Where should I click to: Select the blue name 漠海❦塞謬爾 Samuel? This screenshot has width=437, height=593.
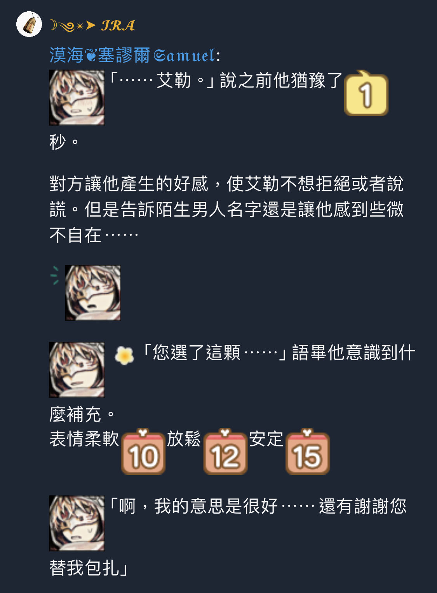(135, 55)
